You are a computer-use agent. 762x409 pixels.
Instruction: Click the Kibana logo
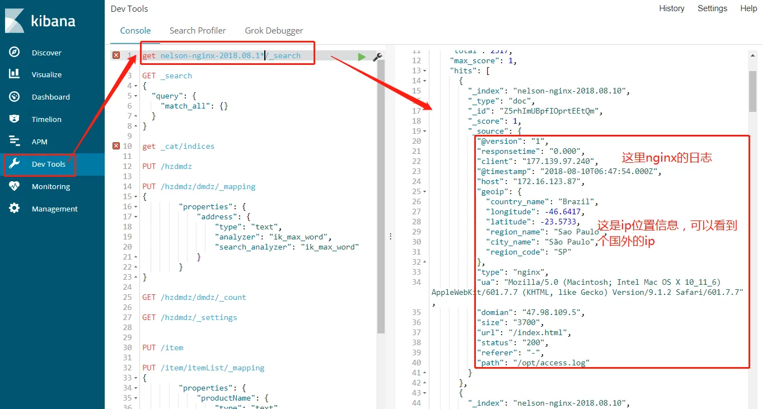click(40, 21)
